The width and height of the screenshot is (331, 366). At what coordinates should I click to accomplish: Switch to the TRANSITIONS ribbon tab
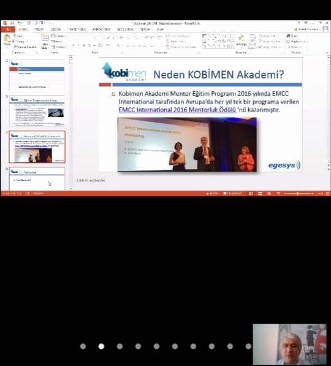click(x=77, y=29)
